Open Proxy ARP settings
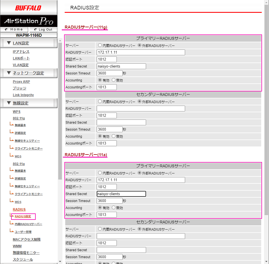 click(21, 81)
